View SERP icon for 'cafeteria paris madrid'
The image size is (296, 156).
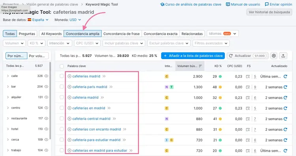click(248, 87)
